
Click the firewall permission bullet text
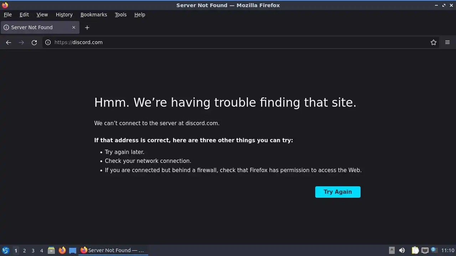pos(233,170)
